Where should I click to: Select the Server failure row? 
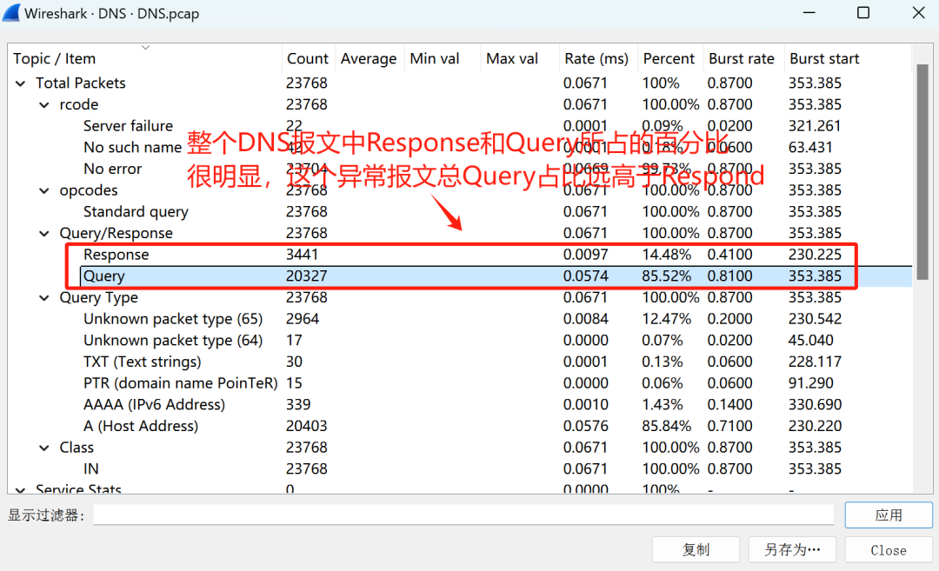(x=128, y=126)
